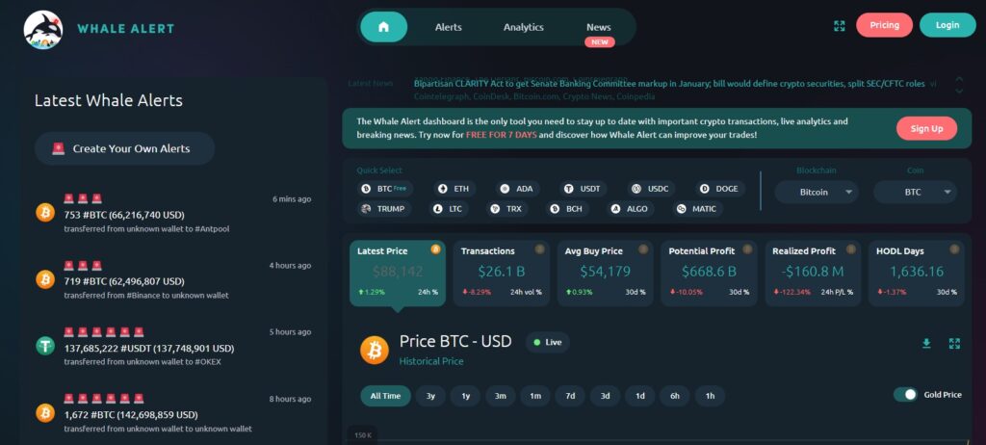Expand the price chart to fullscreen
Screen dimensions: 986x445
coord(954,343)
